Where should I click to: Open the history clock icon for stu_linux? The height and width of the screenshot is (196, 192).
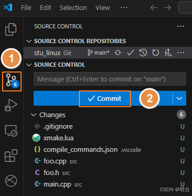tap(143, 53)
